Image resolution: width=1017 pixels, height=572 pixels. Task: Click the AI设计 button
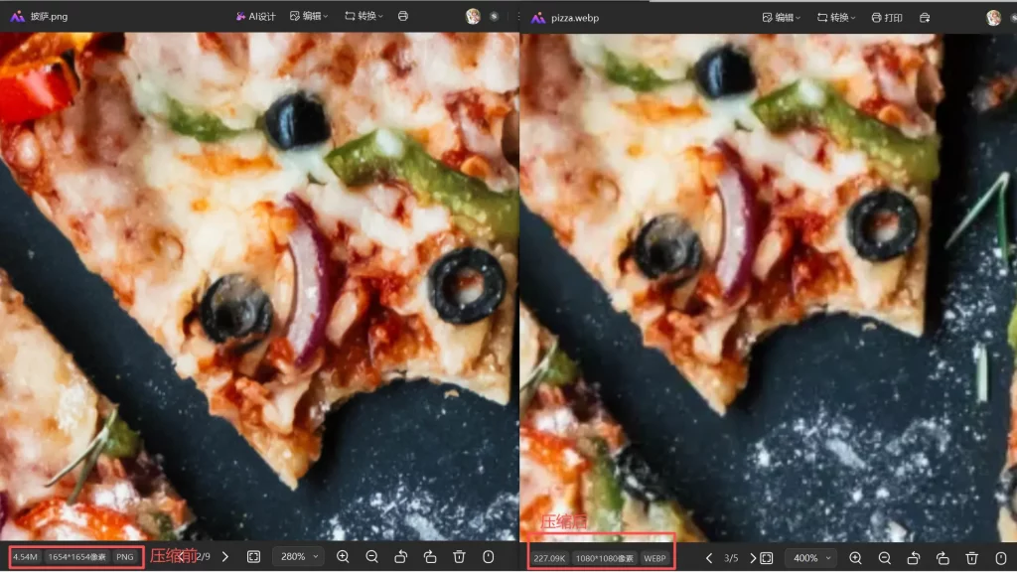pyautogui.click(x=255, y=17)
